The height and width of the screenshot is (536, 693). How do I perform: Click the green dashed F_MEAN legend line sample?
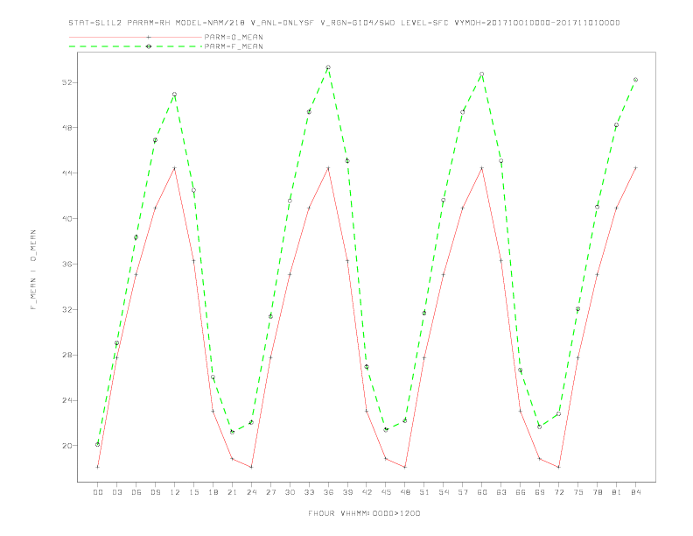pyautogui.click(x=136, y=46)
